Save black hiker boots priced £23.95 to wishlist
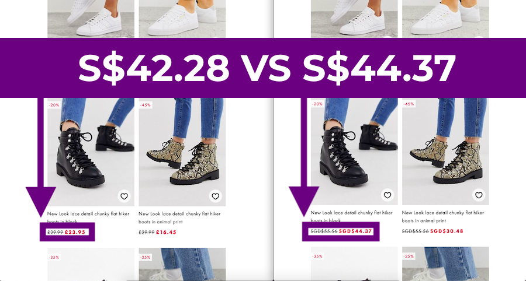Image resolution: width=526 pixels, height=281 pixels. click(124, 196)
